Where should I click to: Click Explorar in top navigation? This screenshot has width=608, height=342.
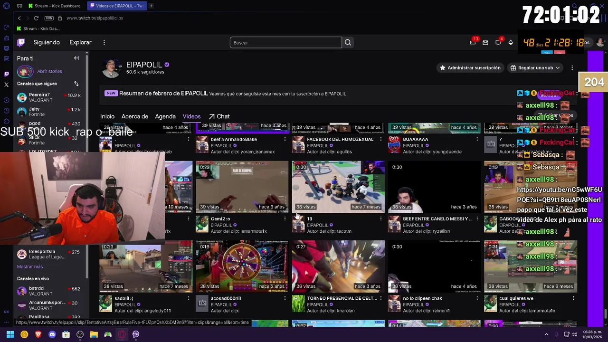tap(80, 42)
